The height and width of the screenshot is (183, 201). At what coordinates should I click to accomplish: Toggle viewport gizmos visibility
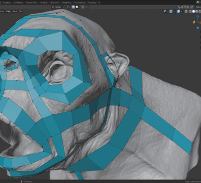(x=171, y=11)
